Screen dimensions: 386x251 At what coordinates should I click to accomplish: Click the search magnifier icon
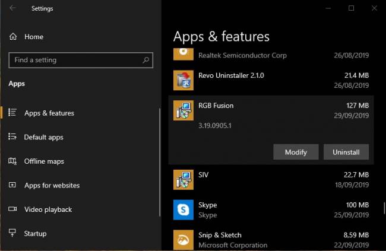coord(145,60)
